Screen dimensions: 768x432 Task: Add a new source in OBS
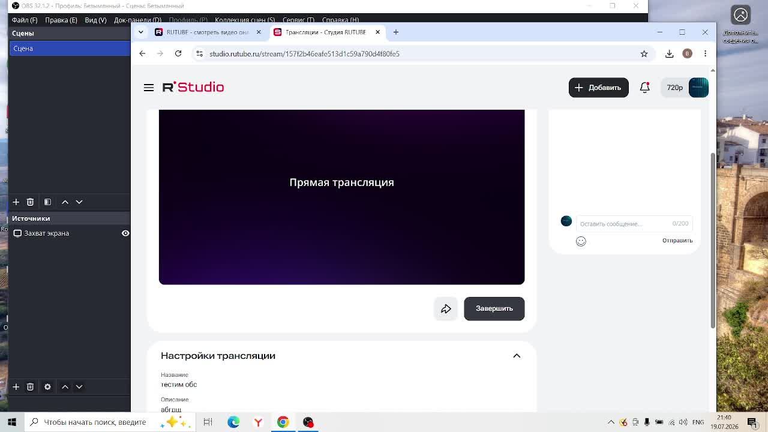click(x=16, y=387)
